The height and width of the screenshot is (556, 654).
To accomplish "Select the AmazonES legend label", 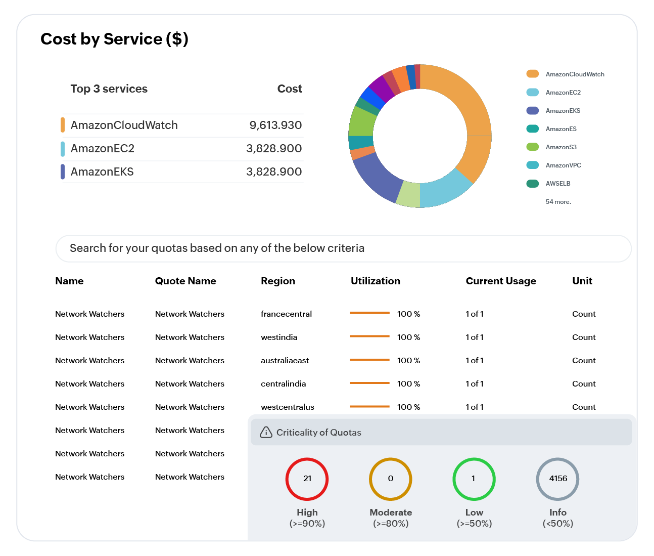I will click(561, 129).
